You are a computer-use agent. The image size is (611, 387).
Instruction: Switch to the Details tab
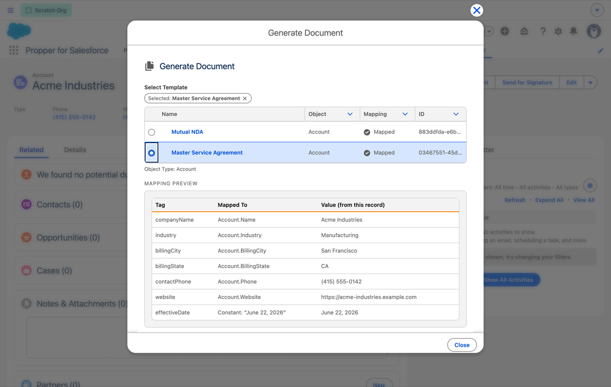pos(75,150)
